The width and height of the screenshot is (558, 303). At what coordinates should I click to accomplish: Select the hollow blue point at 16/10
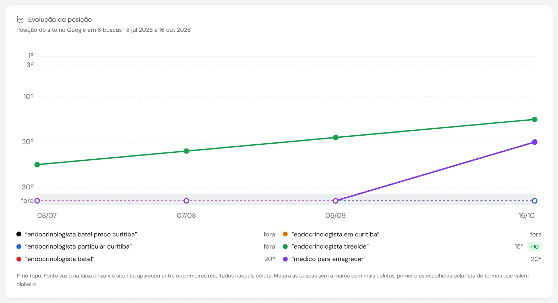pos(535,201)
